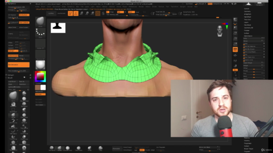Select the Edit mode button
Image resolution: width=273 pixels, height=153 pixels.
(70, 13)
